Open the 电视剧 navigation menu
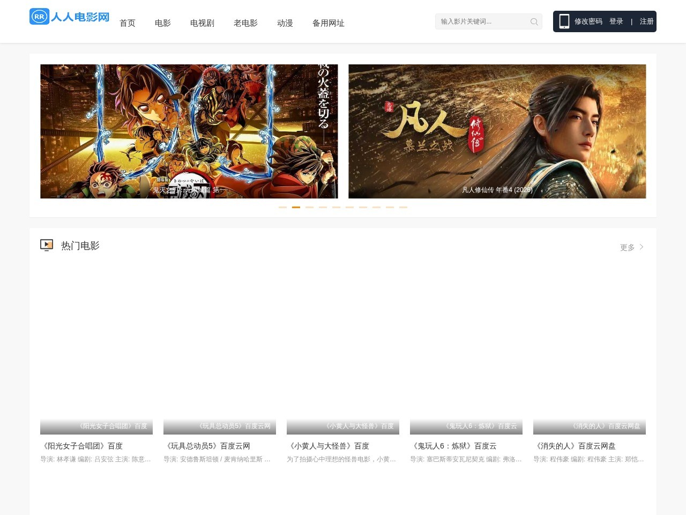Image resolution: width=686 pixels, height=515 pixels. (x=202, y=23)
